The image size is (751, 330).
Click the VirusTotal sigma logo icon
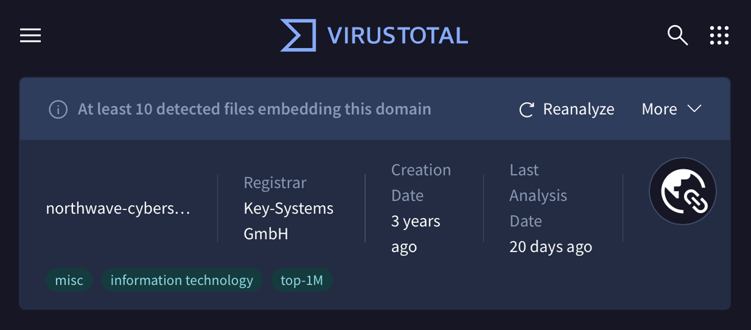click(298, 35)
